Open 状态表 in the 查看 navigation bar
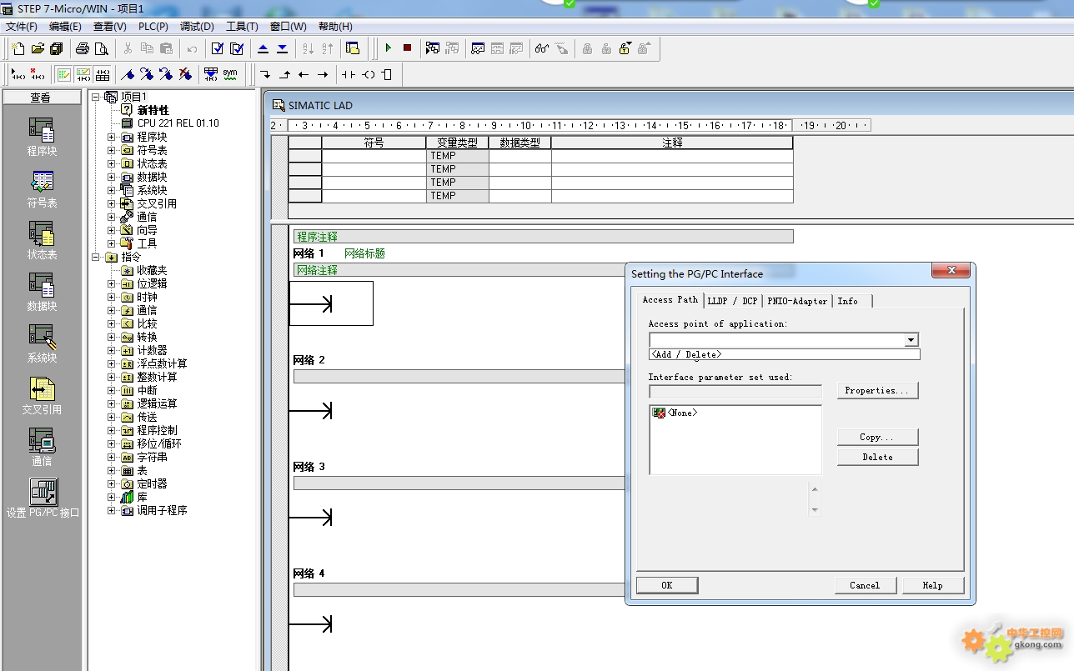Viewport: 1074px width, 671px height. click(42, 240)
